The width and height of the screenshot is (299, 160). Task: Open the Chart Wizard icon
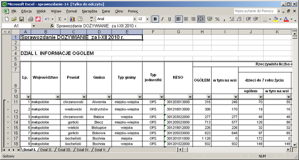(x=73, y=19)
